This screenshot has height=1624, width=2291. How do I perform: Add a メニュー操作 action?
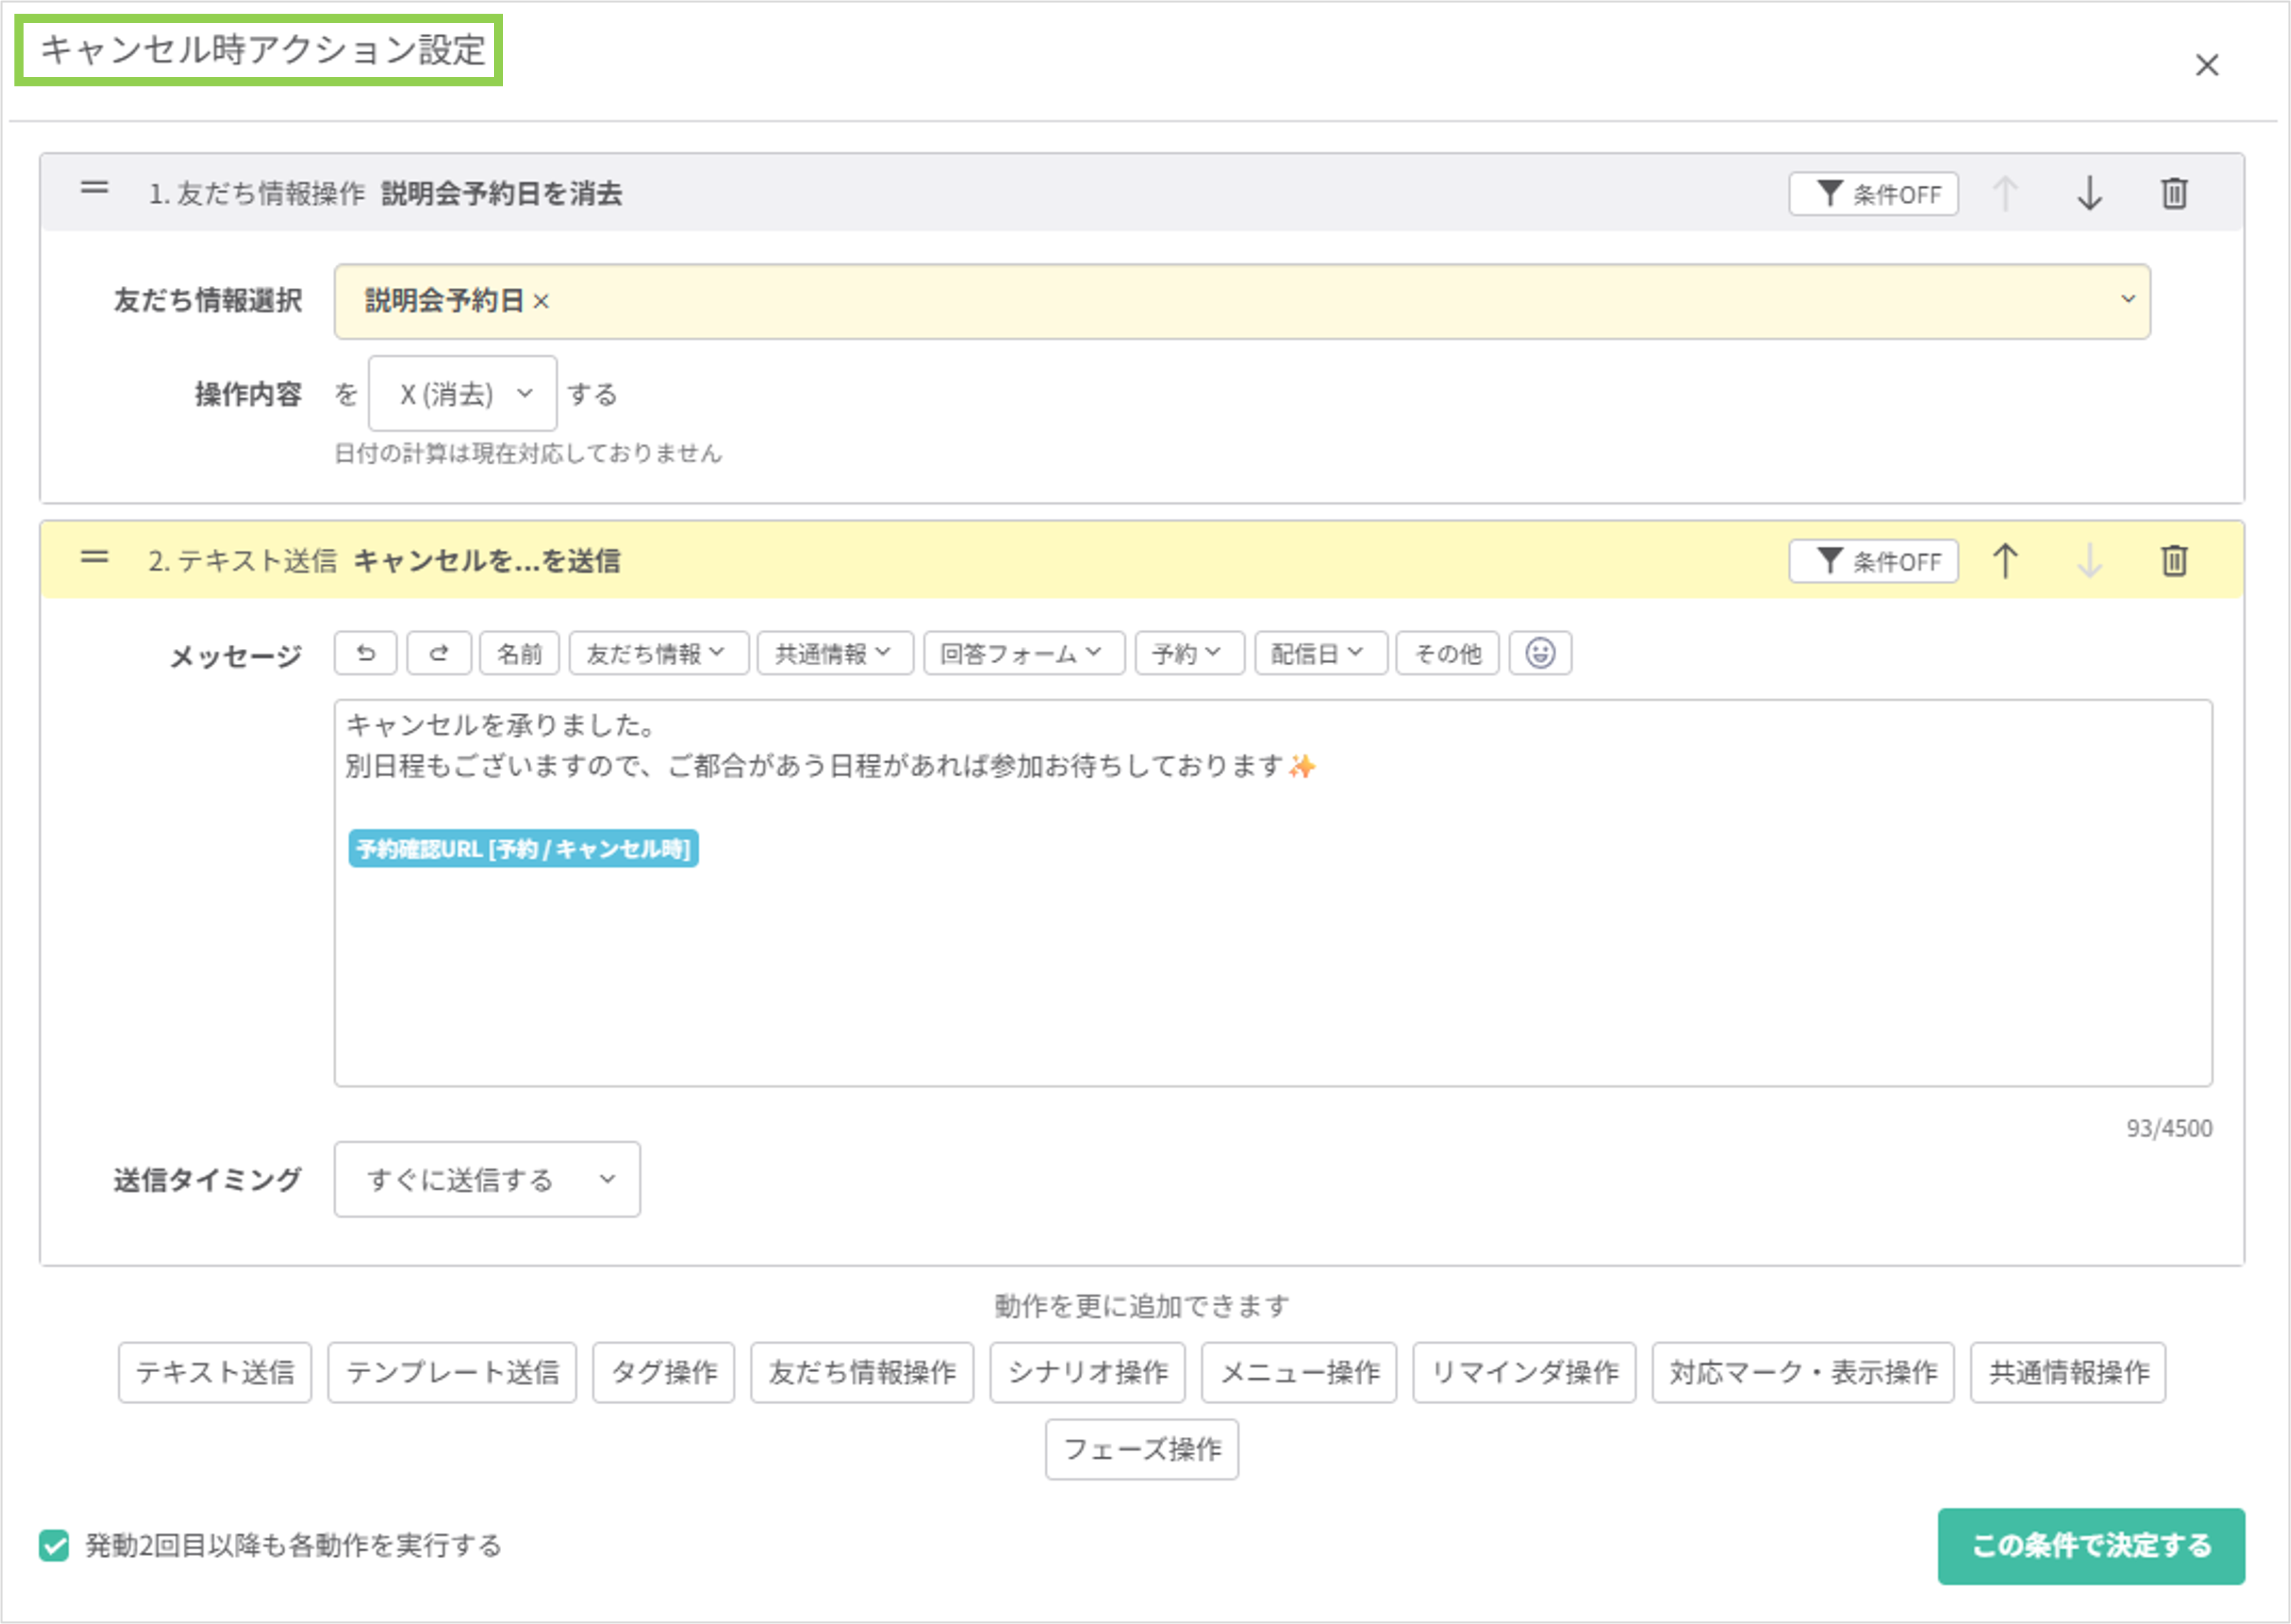pos(1299,1372)
